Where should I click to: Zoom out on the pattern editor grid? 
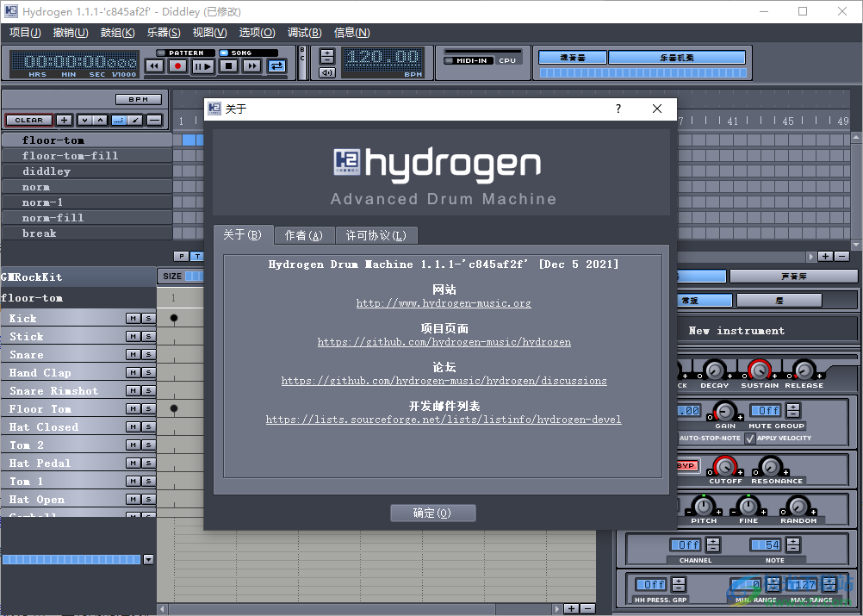coord(587,608)
